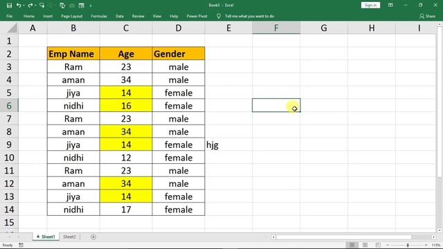Click the Emp Name header cell
Image resolution: width=443 pixels, height=249 pixels.
pyautogui.click(x=73, y=54)
